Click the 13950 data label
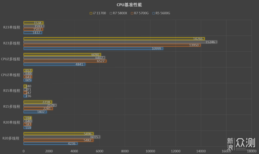259x154 pixels. [194, 45]
